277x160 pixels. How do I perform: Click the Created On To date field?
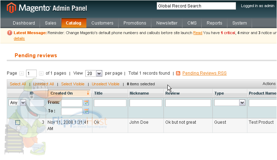click(x=72, y=111)
